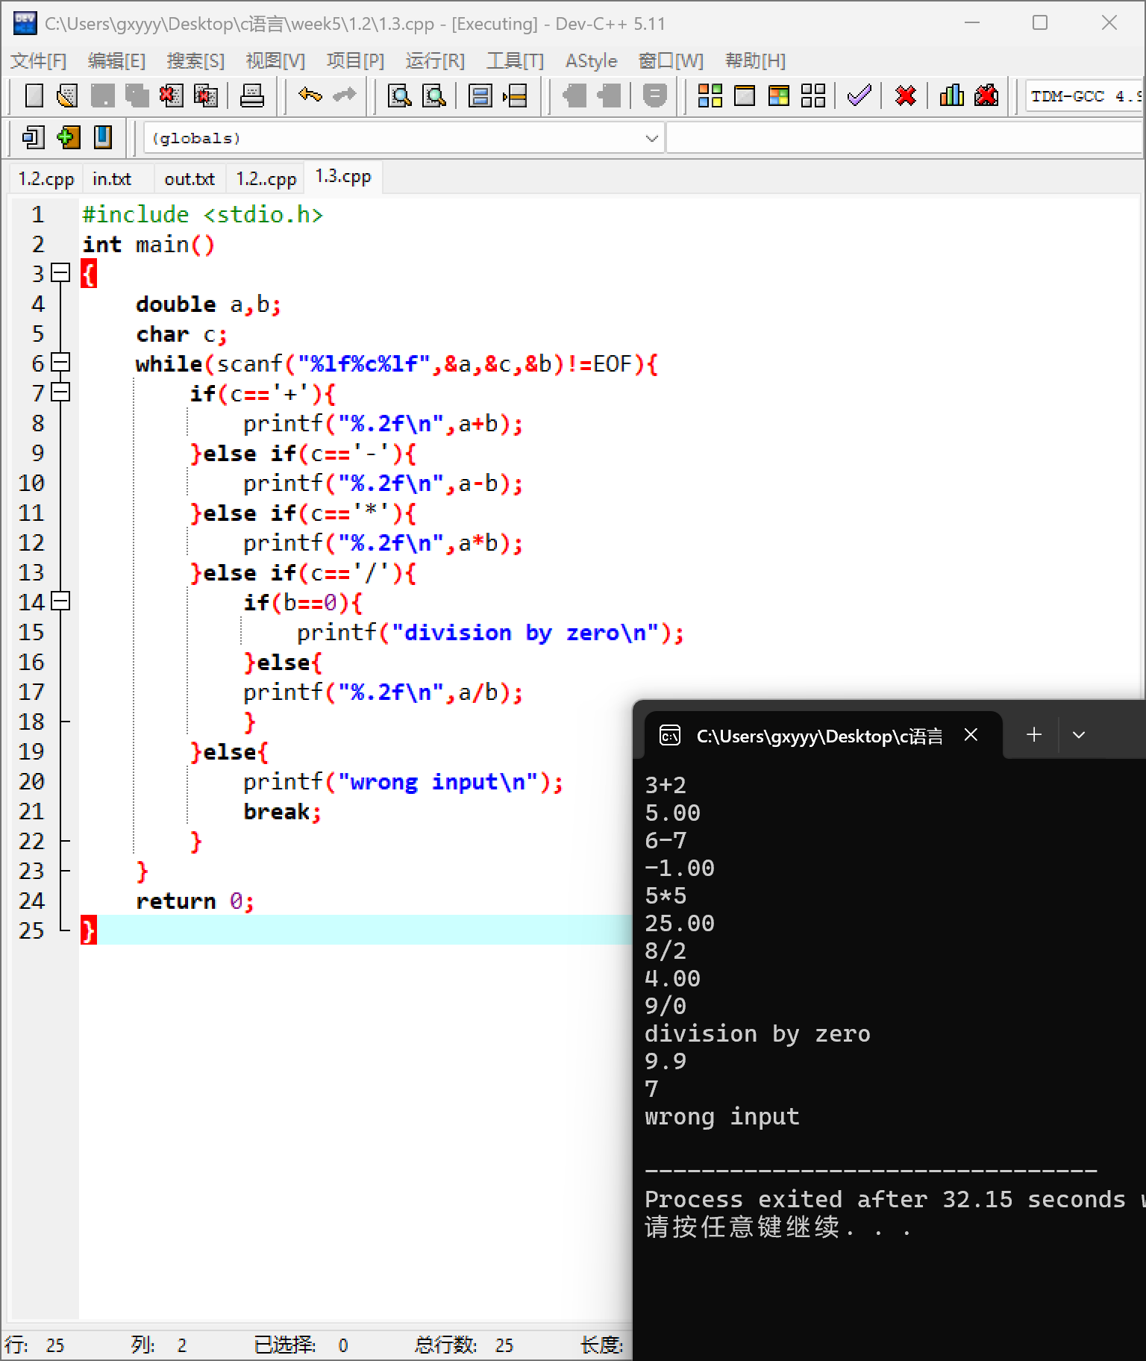Image resolution: width=1146 pixels, height=1361 pixels.
Task: Click the purple checkmark Debug icon
Action: tap(859, 96)
